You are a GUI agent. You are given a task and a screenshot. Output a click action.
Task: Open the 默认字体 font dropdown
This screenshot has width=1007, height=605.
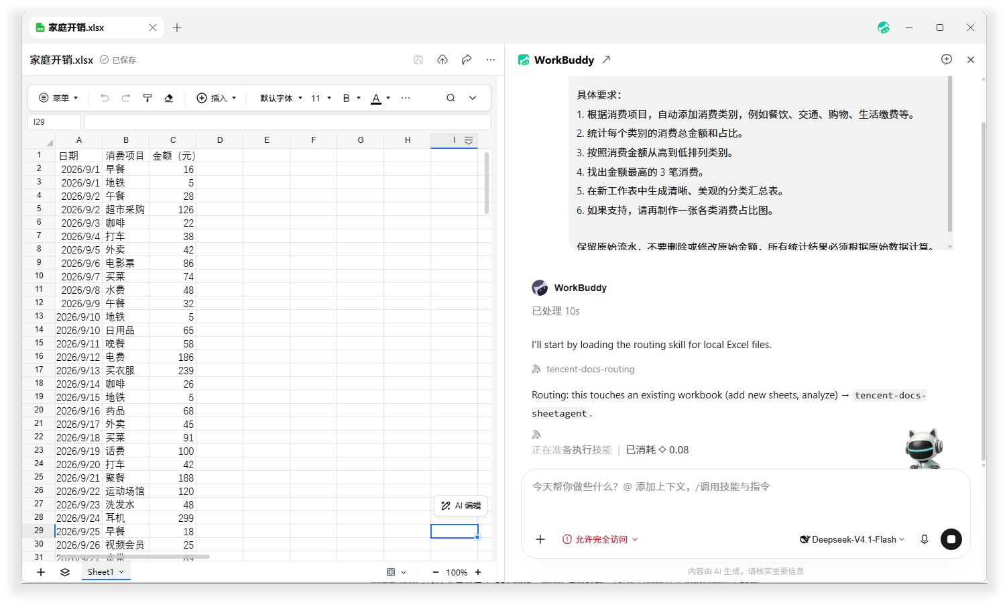pyautogui.click(x=282, y=98)
